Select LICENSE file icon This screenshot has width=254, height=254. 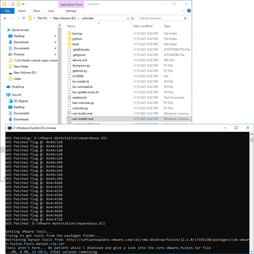point(69,76)
